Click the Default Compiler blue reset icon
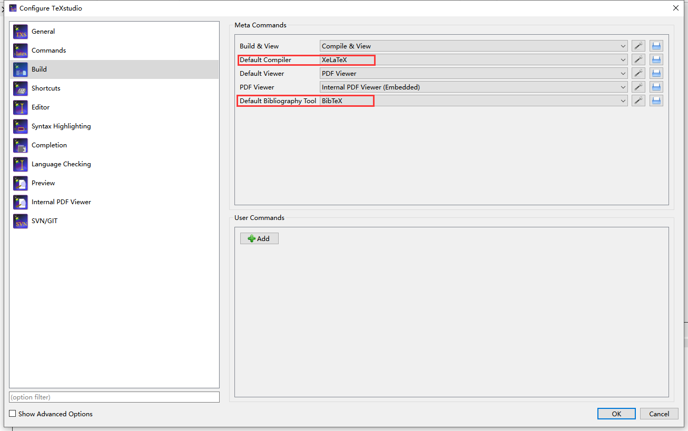 656,60
